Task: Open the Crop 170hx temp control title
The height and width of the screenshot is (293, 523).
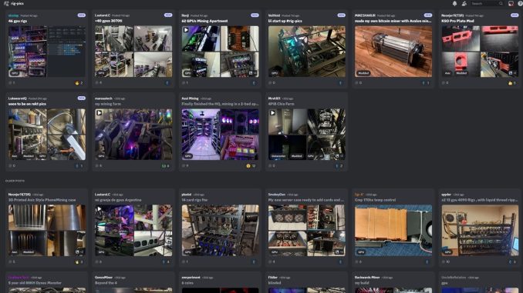Action: tap(375, 200)
